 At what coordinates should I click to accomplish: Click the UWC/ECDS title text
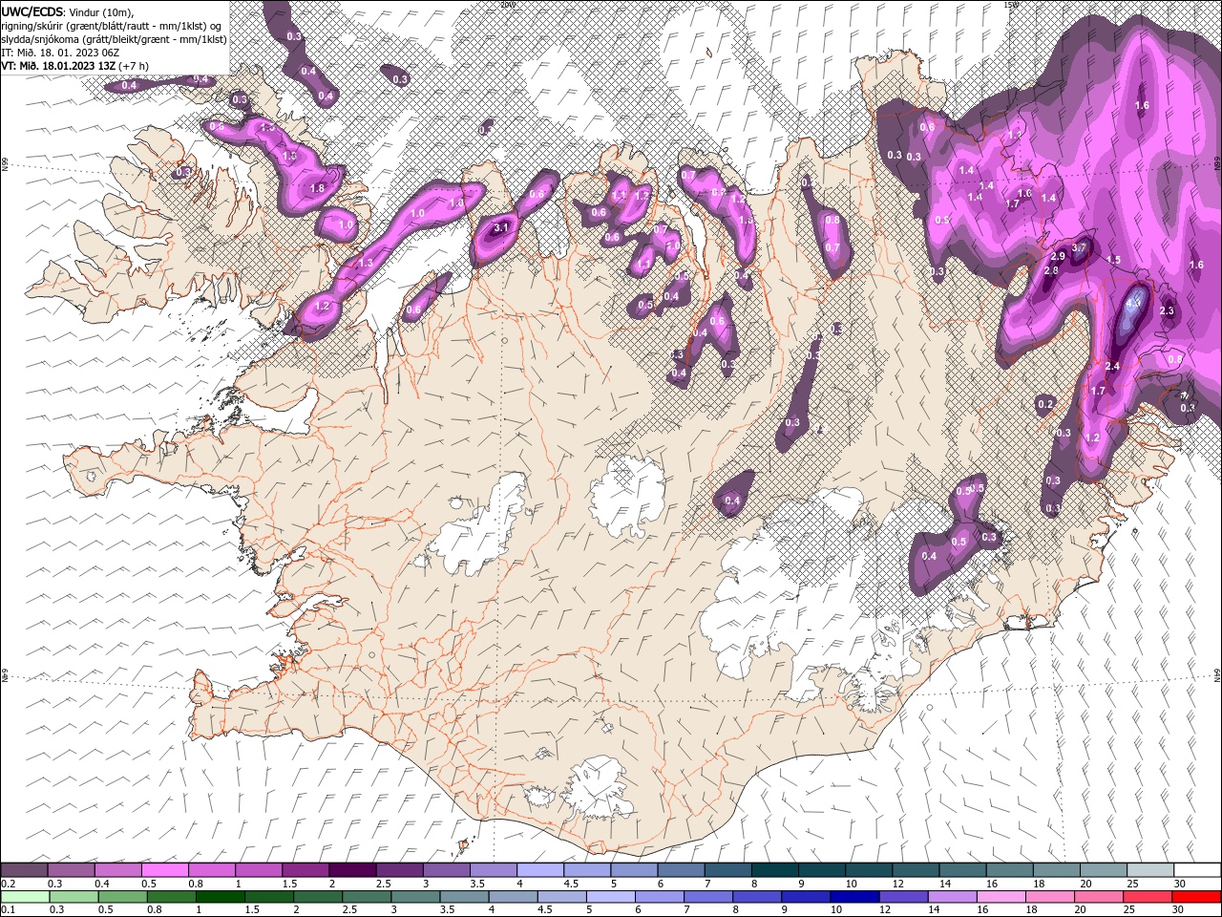pyautogui.click(x=32, y=11)
